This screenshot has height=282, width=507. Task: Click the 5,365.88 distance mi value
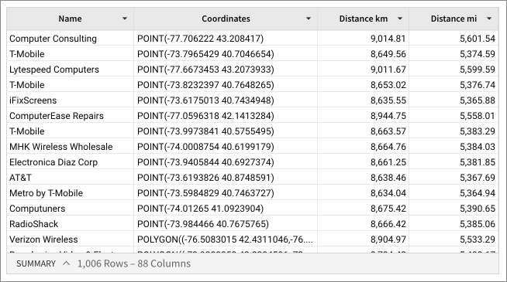[x=478, y=100]
